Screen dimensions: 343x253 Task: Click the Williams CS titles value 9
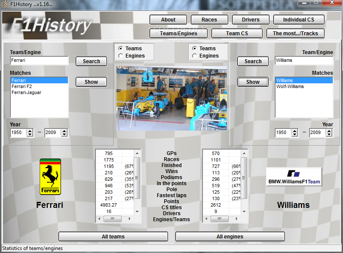216,211
